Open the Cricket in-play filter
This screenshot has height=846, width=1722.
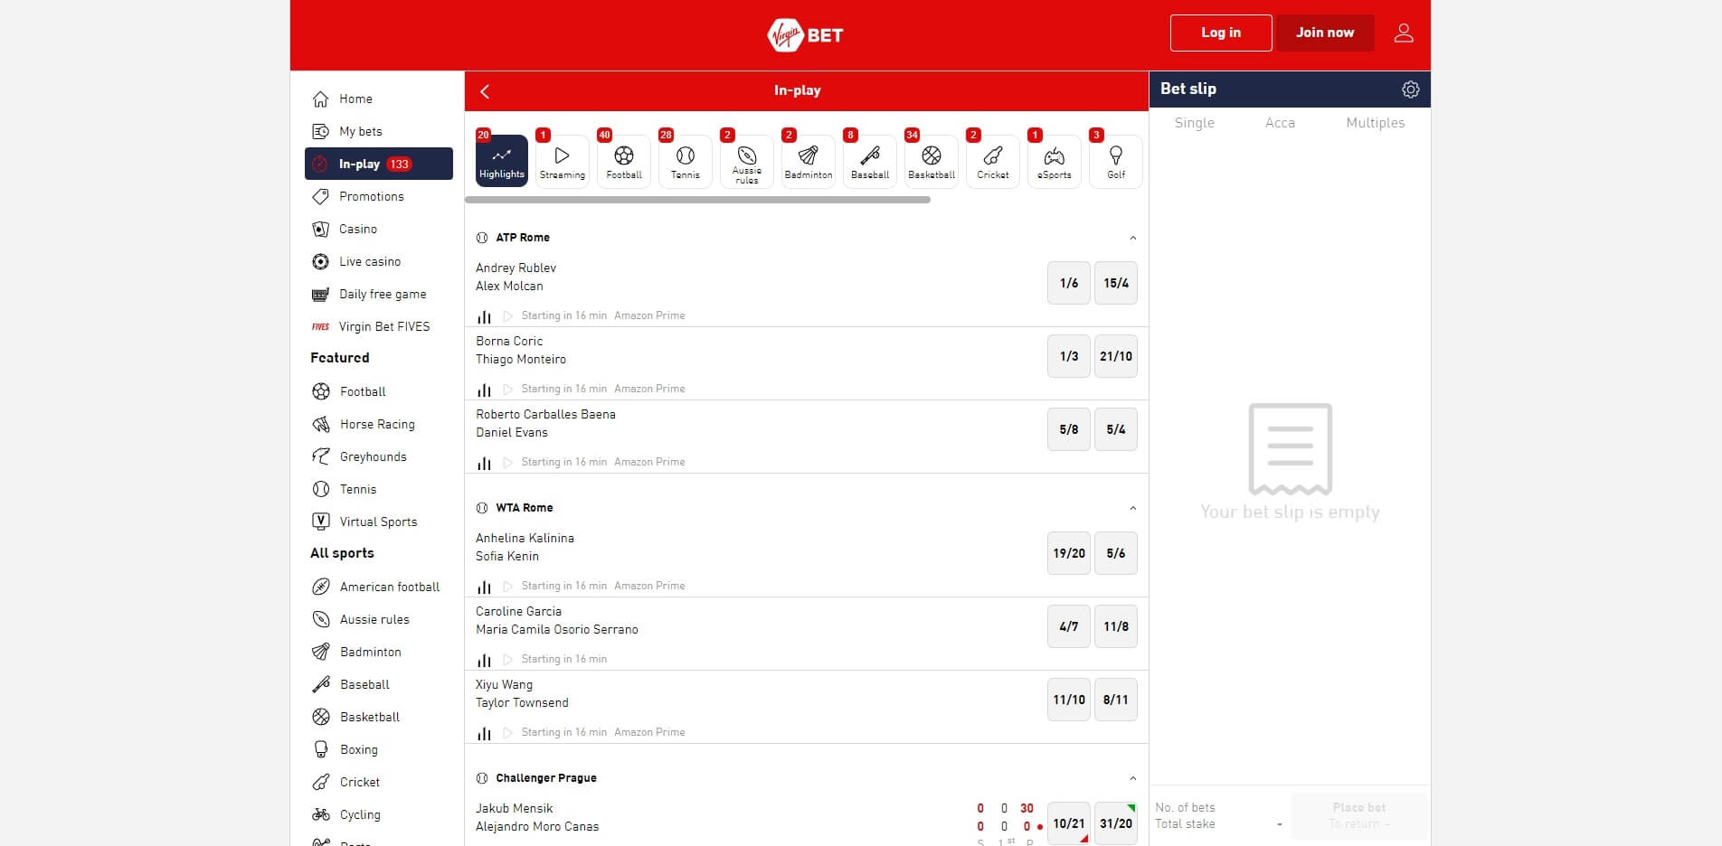coord(992,161)
